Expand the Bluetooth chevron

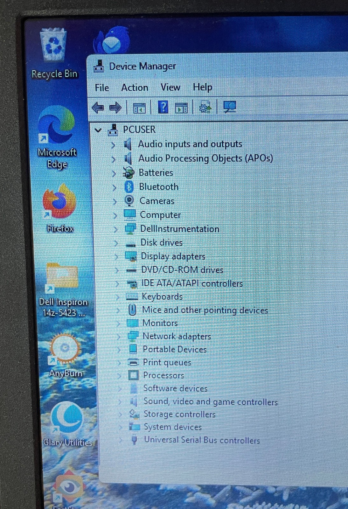tap(114, 187)
